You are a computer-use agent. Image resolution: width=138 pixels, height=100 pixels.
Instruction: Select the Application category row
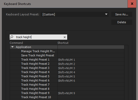[x=67, y=47]
